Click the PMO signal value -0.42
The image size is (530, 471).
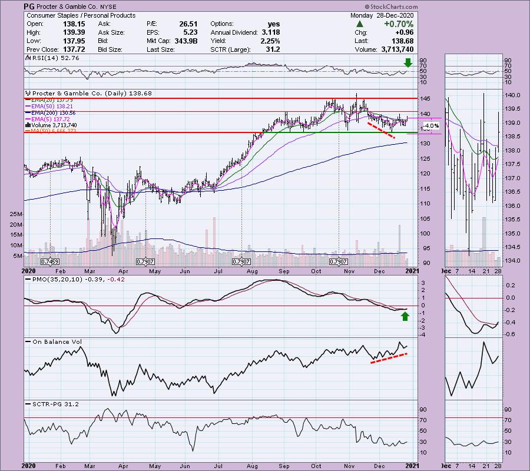click(116, 280)
